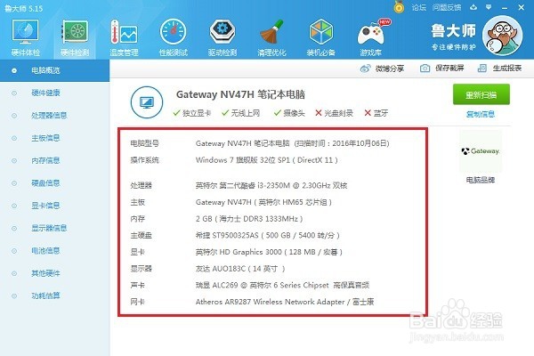Image resolution: width=534 pixels, height=356 pixels.
Task: Click the HM65 芯片组 motherboard value
Action: [263, 202]
